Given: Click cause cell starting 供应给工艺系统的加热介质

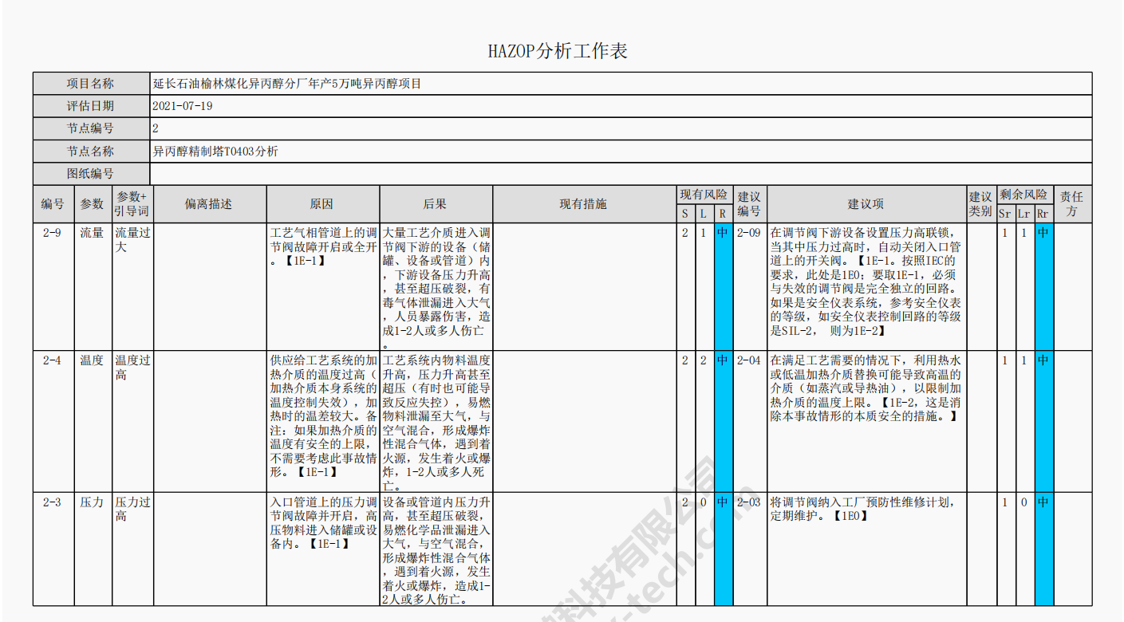Looking at the screenshot, I should [x=322, y=420].
